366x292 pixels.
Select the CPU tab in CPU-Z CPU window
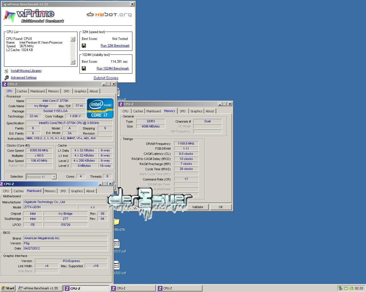point(9,91)
